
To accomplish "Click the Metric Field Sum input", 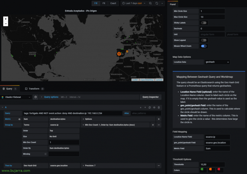I will [x=217, y=149].
